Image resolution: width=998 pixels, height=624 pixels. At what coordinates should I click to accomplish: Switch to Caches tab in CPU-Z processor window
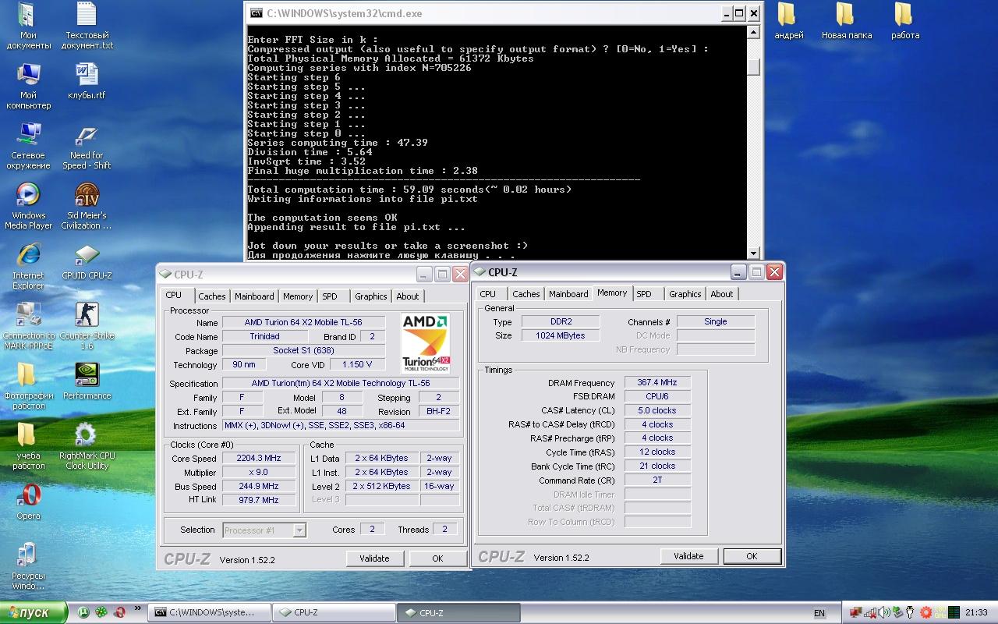coord(211,296)
